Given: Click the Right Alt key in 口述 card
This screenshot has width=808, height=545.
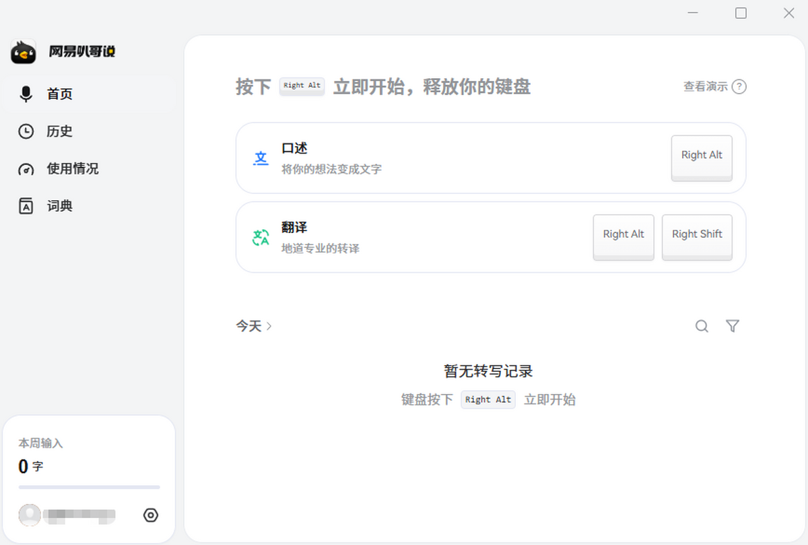Looking at the screenshot, I should click(x=702, y=158).
